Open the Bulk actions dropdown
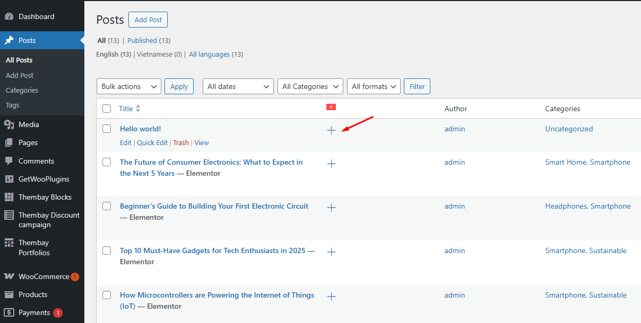Screen dimensions: 641x323 pos(129,86)
